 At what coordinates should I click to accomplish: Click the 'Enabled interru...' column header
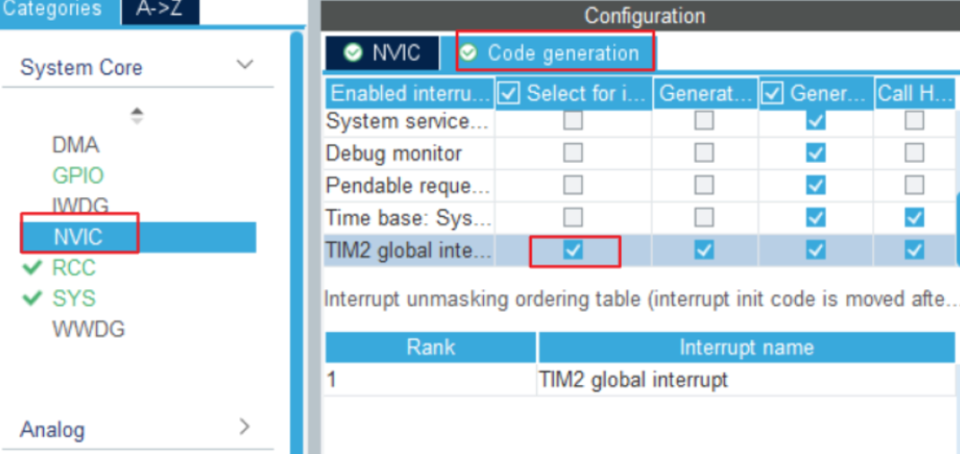click(410, 94)
